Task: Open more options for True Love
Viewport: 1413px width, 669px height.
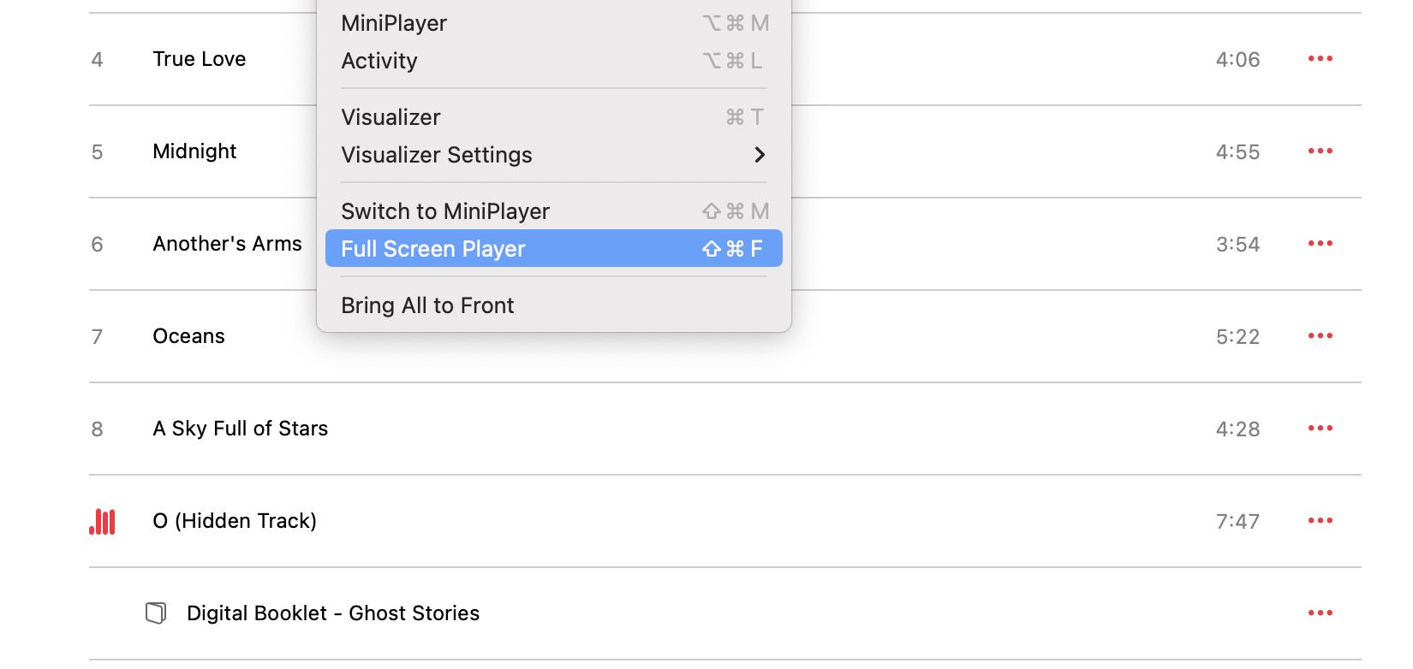Action: coord(1320,58)
